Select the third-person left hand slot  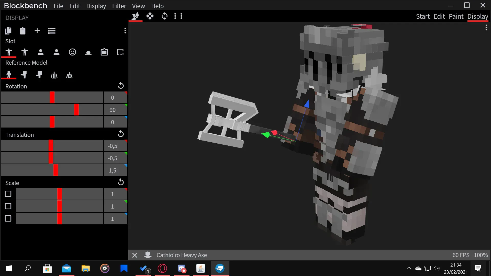[25, 52]
